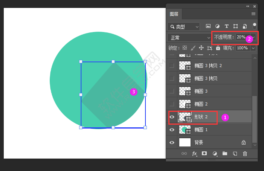The image size is (264, 171).
Task: Open the 填充 100% slider arrow
Action: [253, 48]
